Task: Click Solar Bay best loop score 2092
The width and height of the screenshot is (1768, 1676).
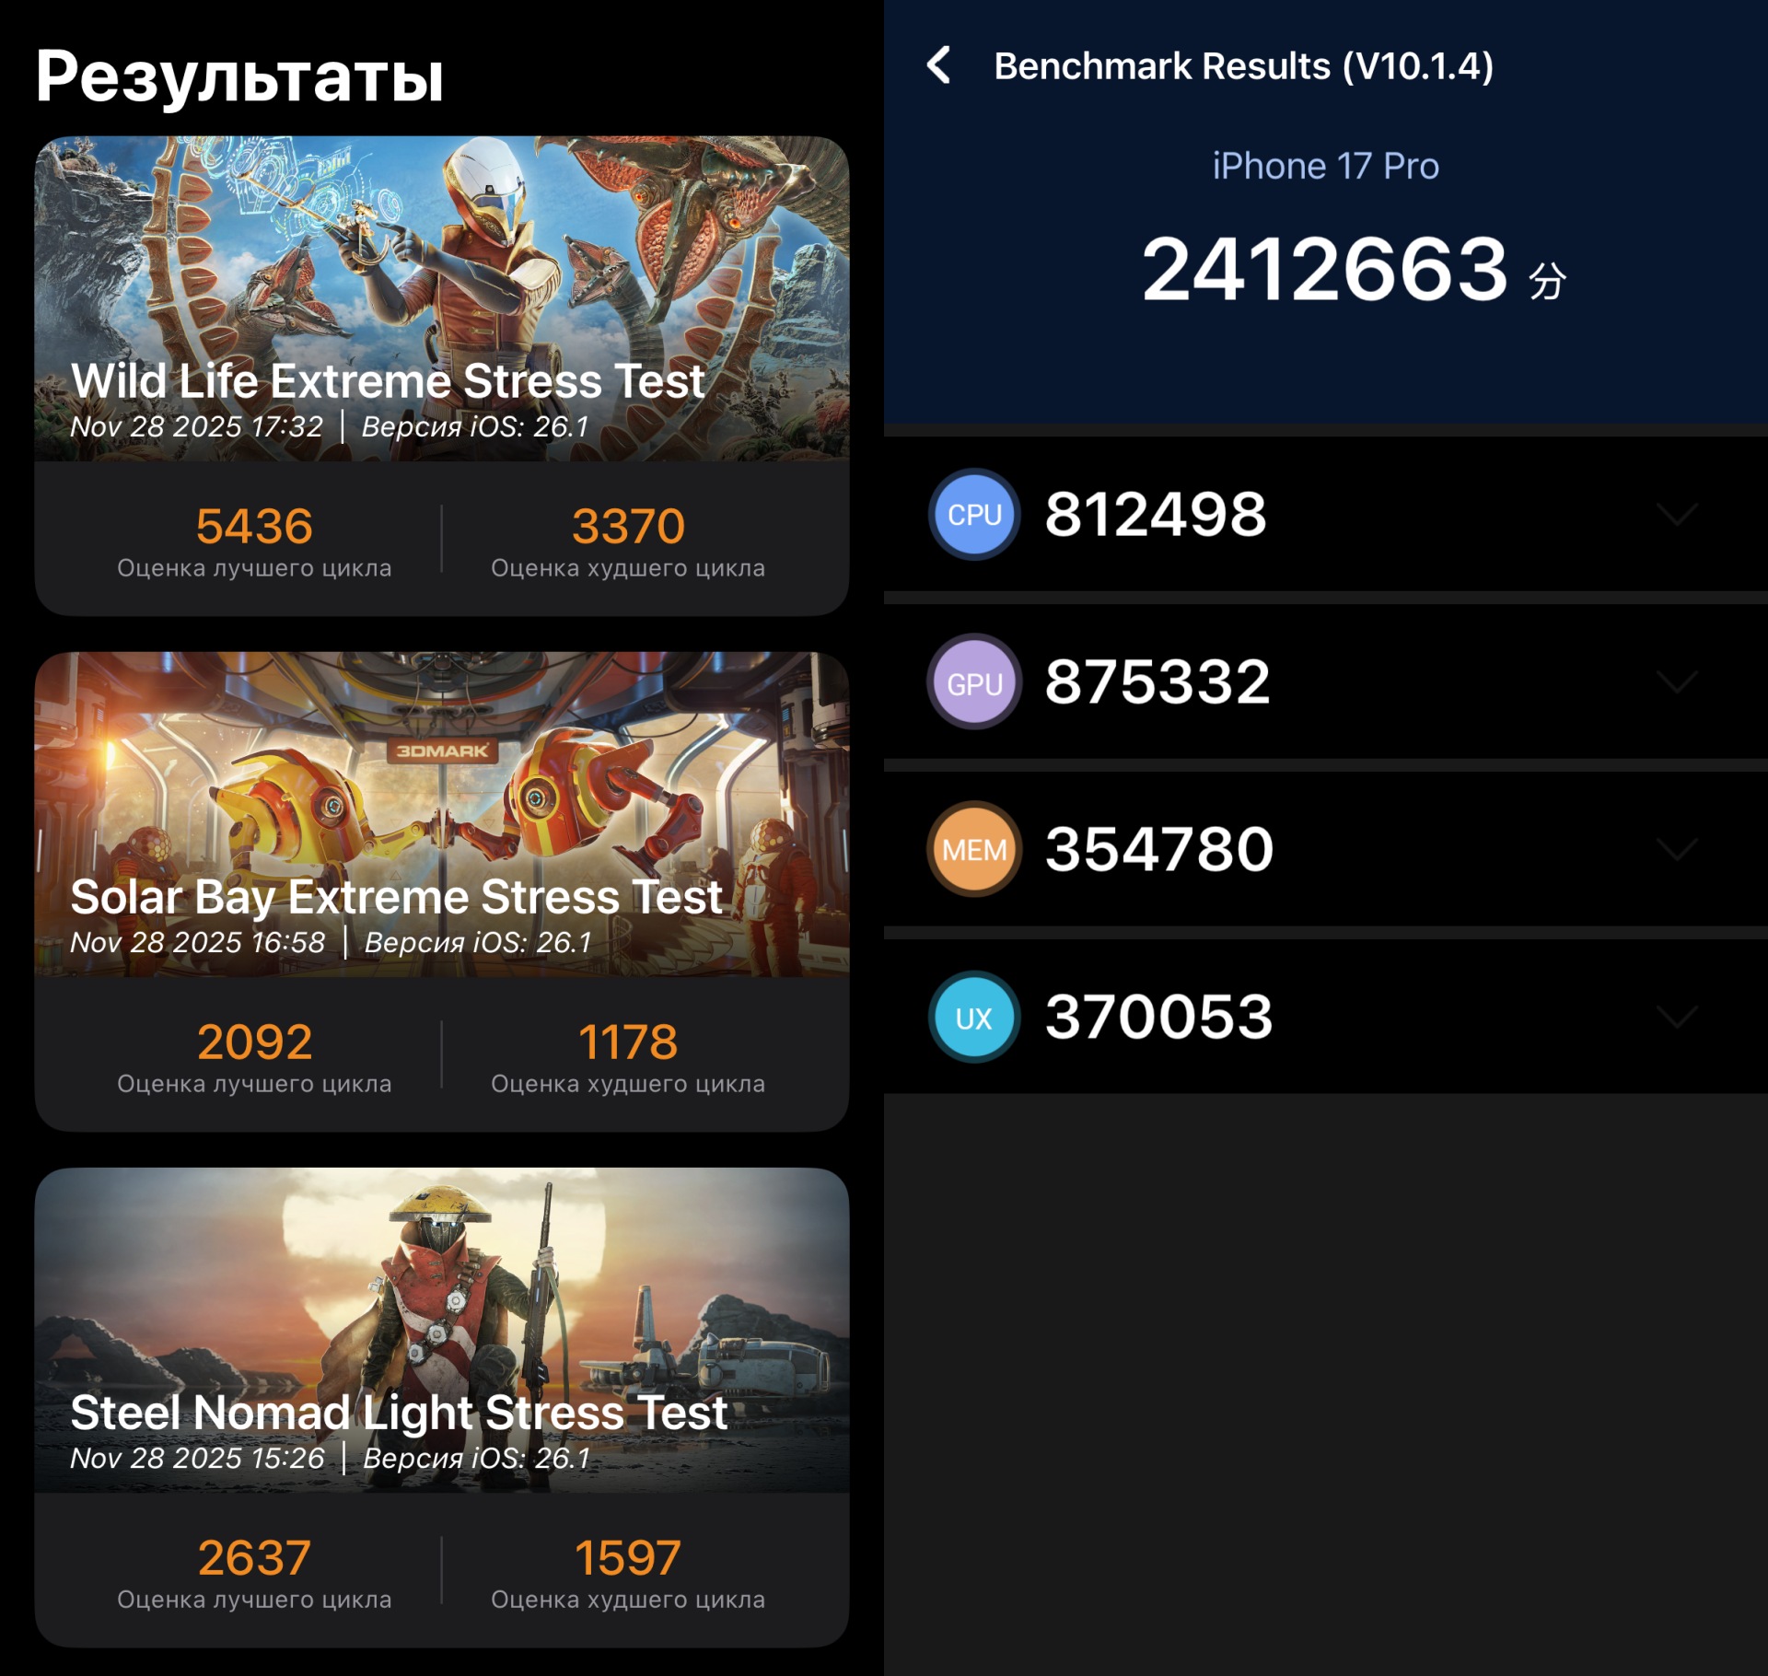Action: pos(254,1042)
